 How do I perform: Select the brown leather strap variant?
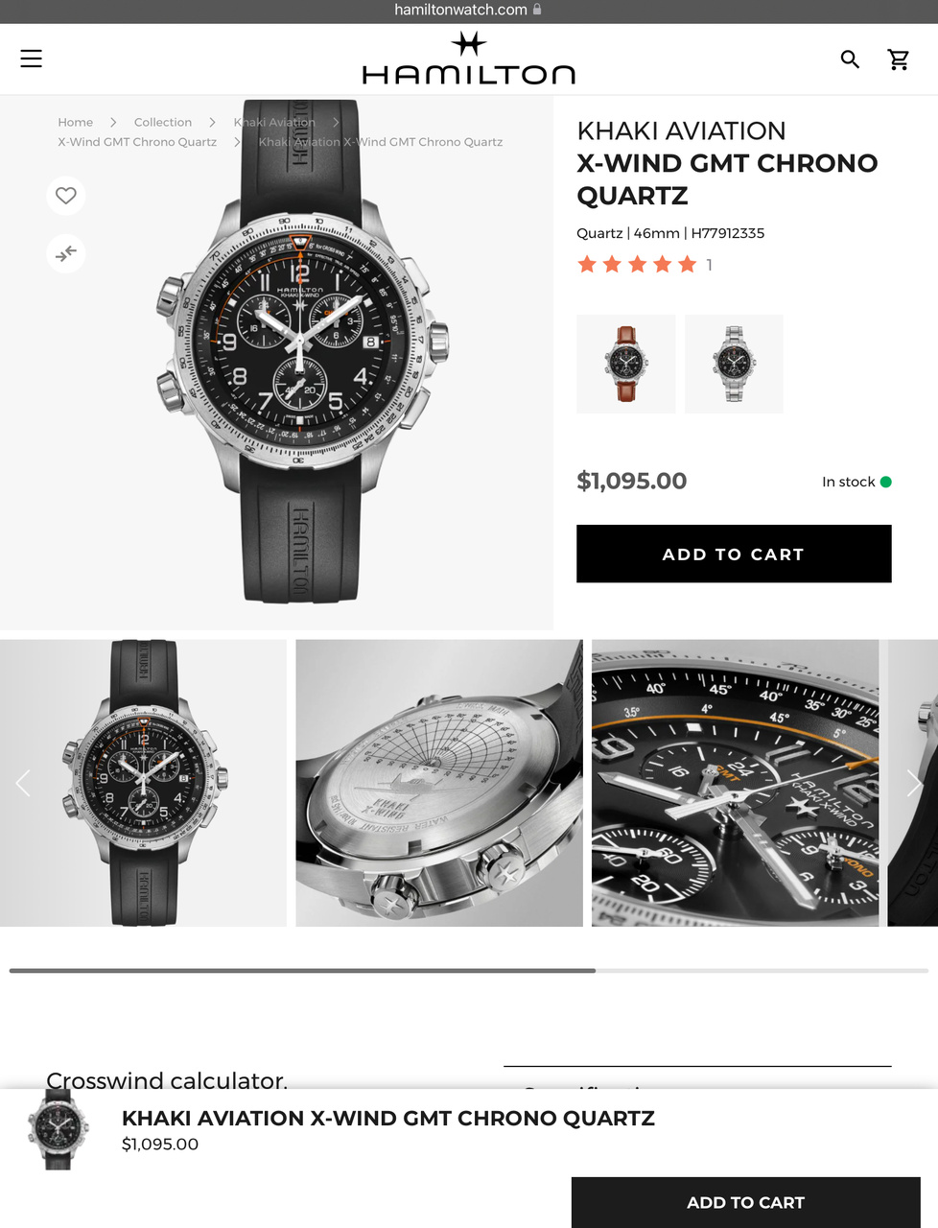coord(626,364)
